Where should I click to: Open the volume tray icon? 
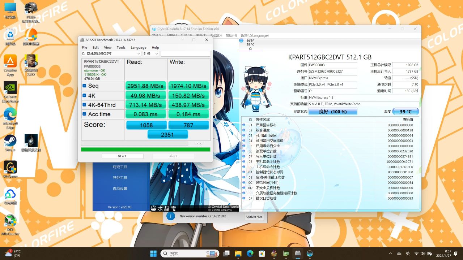tap(423, 253)
